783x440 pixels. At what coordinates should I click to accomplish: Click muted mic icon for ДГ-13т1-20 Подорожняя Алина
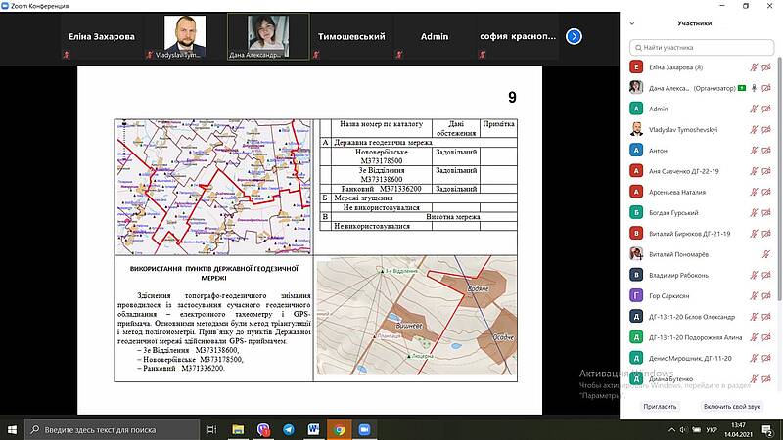(x=754, y=337)
